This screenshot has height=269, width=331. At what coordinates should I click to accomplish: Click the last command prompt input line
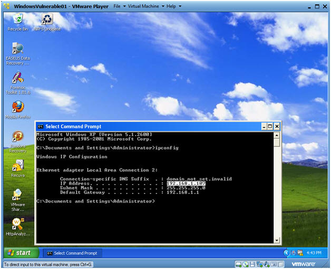click(95, 201)
